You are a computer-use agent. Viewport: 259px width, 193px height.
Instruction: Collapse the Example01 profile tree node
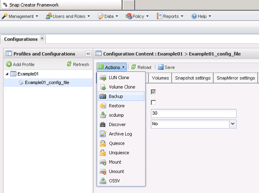tap(7, 74)
